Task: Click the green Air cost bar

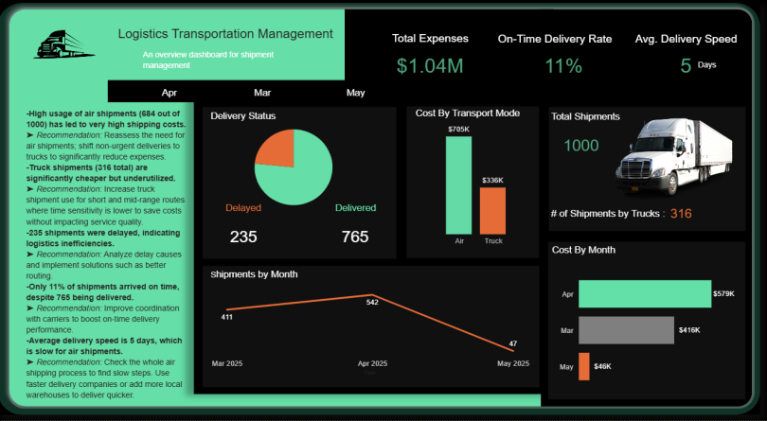Action: 459,185
